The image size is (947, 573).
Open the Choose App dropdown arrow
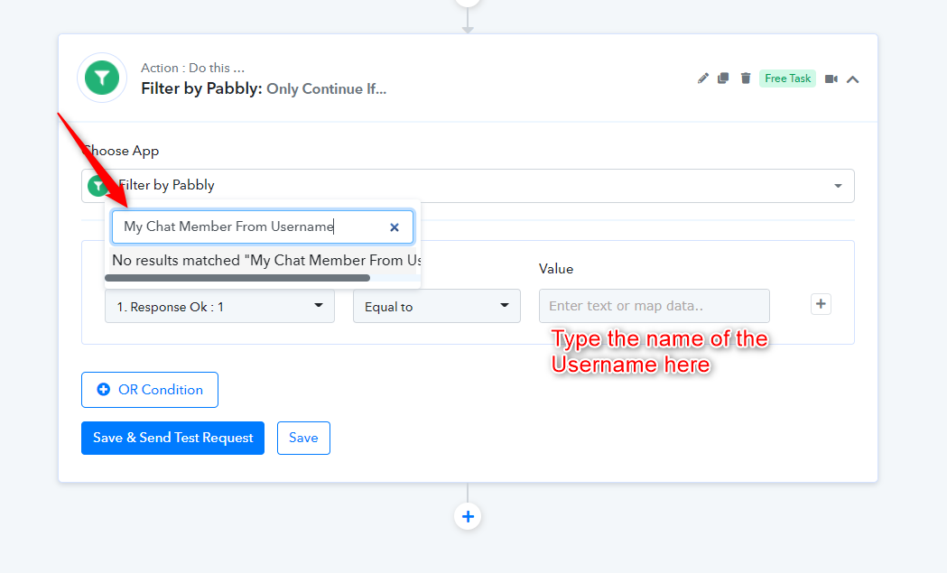tap(839, 186)
